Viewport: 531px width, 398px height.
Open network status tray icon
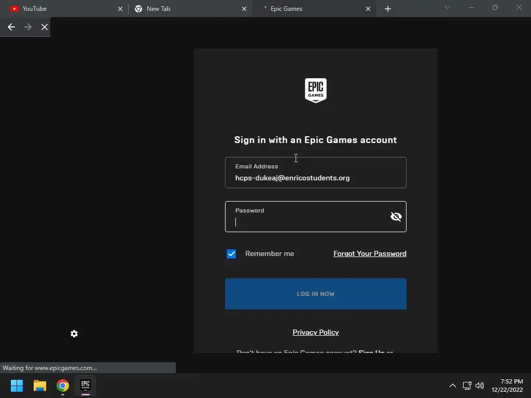[467, 386]
